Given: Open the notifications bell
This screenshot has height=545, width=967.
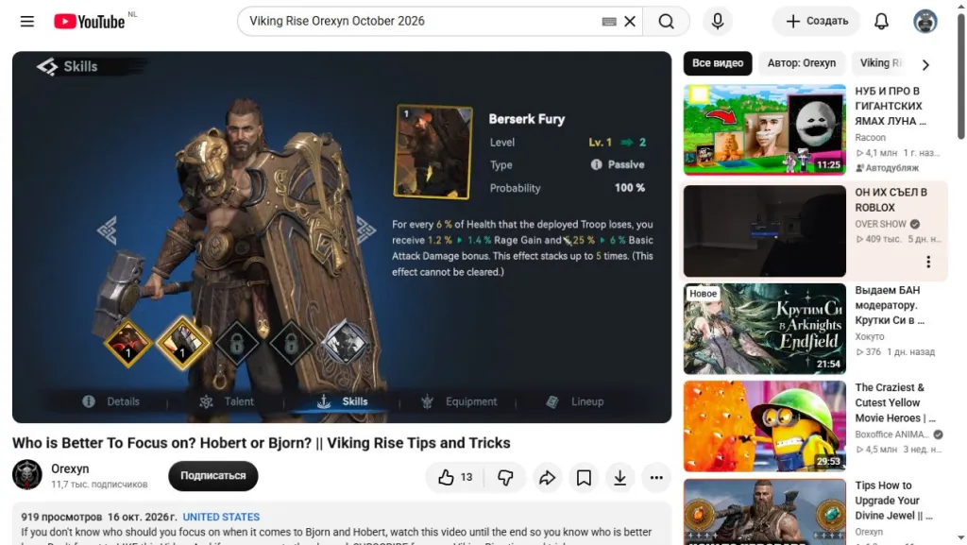Looking at the screenshot, I should tap(881, 22).
